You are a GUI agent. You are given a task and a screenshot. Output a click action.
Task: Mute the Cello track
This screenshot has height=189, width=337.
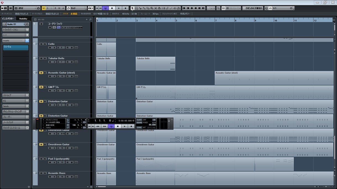tap(41, 44)
